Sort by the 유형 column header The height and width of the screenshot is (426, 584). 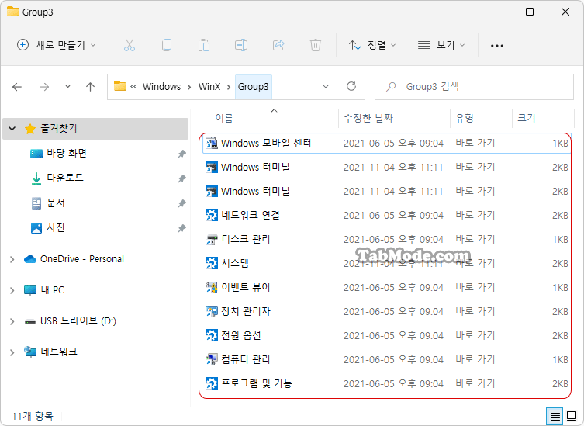tap(465, 118)
